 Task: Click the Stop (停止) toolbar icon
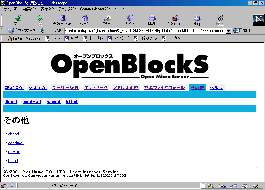(220, 20)
